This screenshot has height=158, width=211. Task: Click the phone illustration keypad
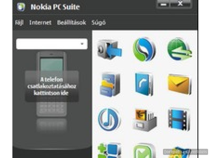click(x=52, y=109)
